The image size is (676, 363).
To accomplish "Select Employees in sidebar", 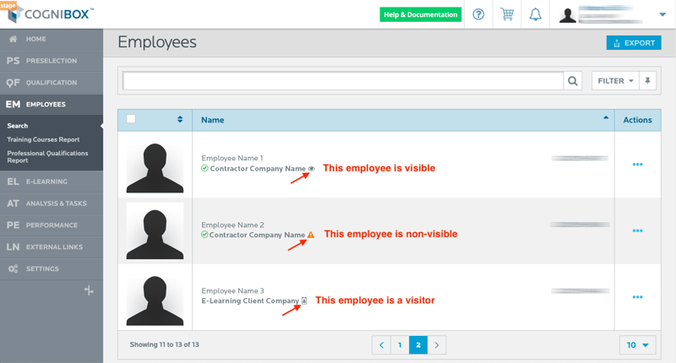I will (x=52, y=104).
